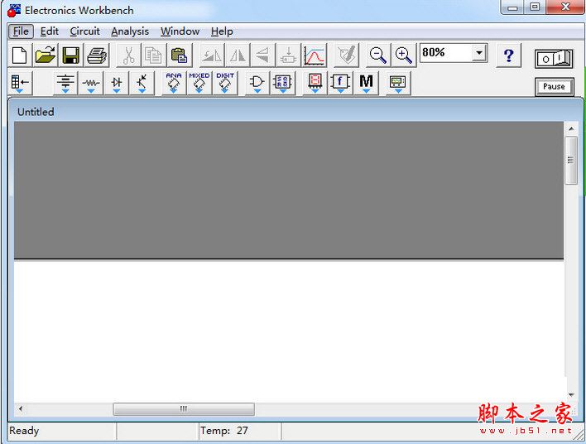
Task: Paste from clipboard icon
Action: pyautogui.click(x=180, y=55)
